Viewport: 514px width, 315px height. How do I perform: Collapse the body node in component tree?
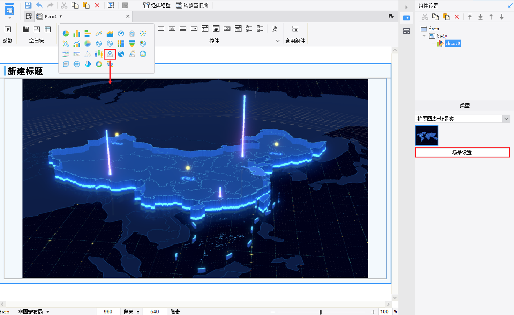tap(424, 36)
